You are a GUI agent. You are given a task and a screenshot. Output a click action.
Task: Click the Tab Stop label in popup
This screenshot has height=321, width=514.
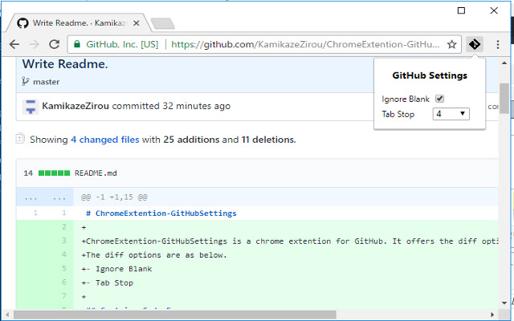coord(398,114)
